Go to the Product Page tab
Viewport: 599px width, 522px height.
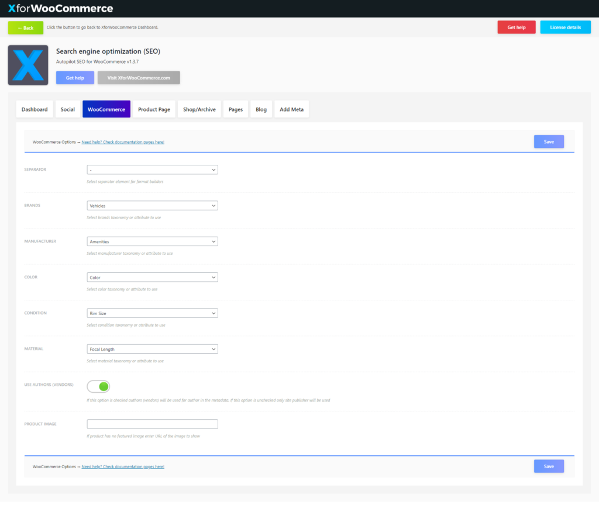(x=154, y=109)
